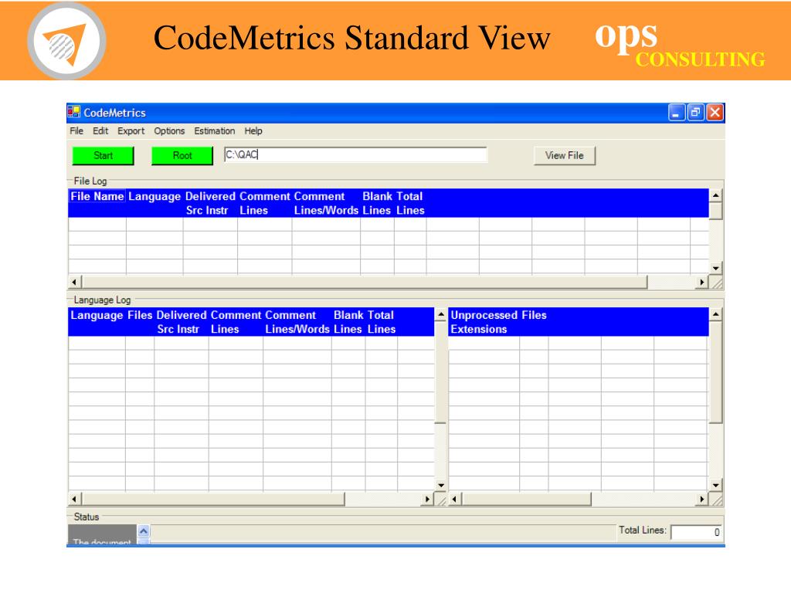Open the Edit menu
The height and width of the screenshot is (593, 791).
tap(100, 131)
